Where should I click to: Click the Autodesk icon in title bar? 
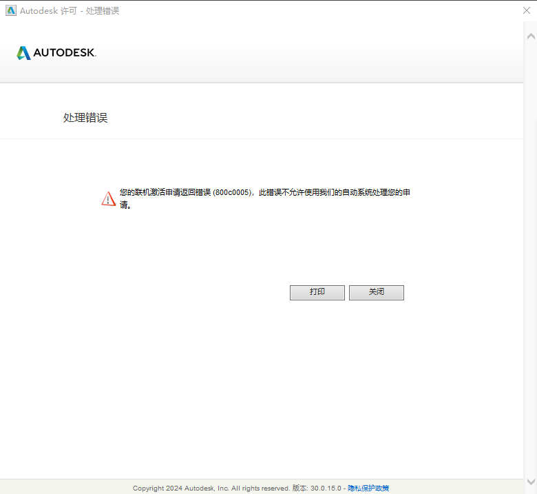click(10, 10)
